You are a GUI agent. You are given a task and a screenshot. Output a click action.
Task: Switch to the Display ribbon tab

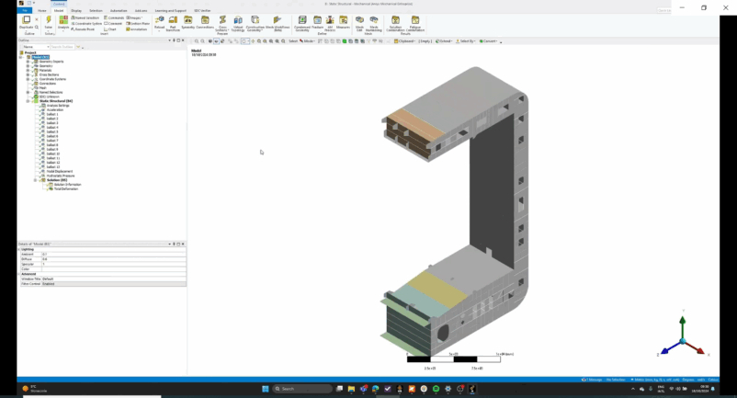tap(76, 10)
